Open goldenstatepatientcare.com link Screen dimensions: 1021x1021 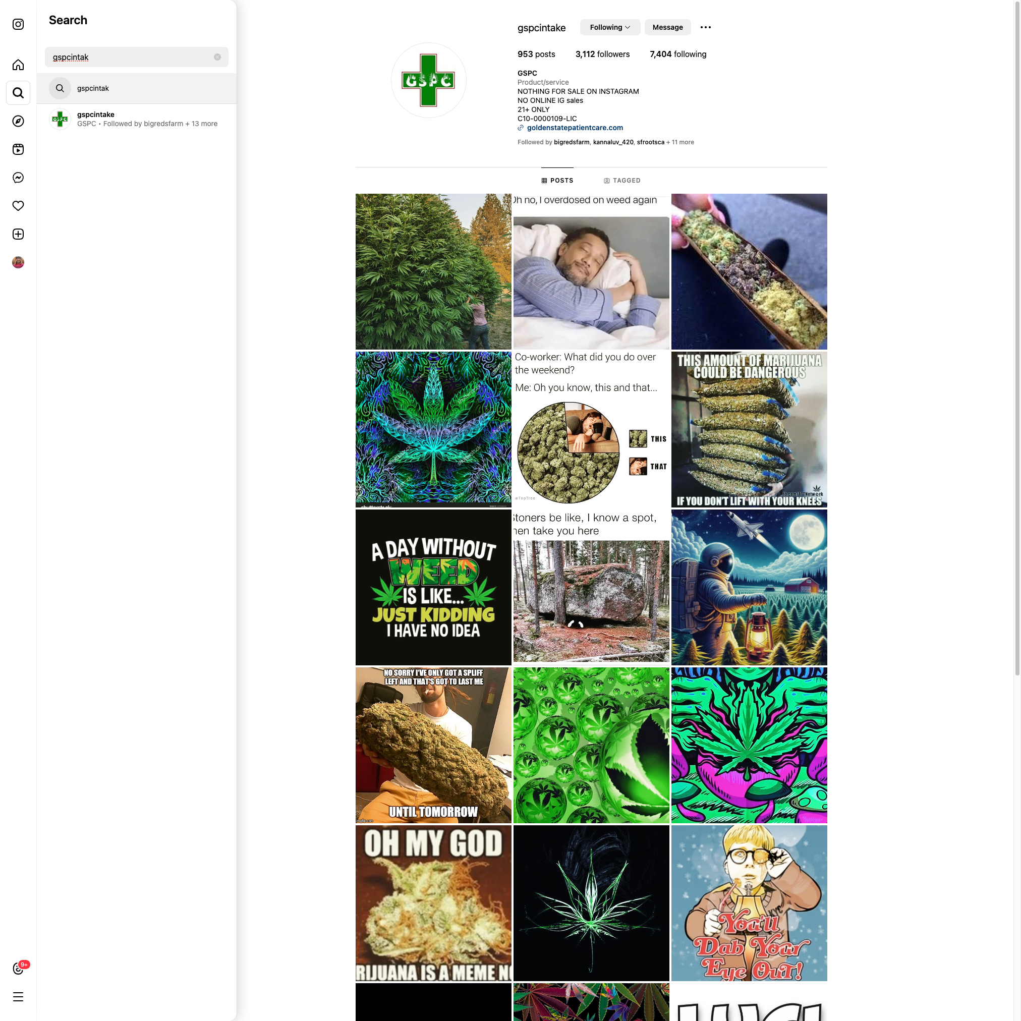[575, 128]
